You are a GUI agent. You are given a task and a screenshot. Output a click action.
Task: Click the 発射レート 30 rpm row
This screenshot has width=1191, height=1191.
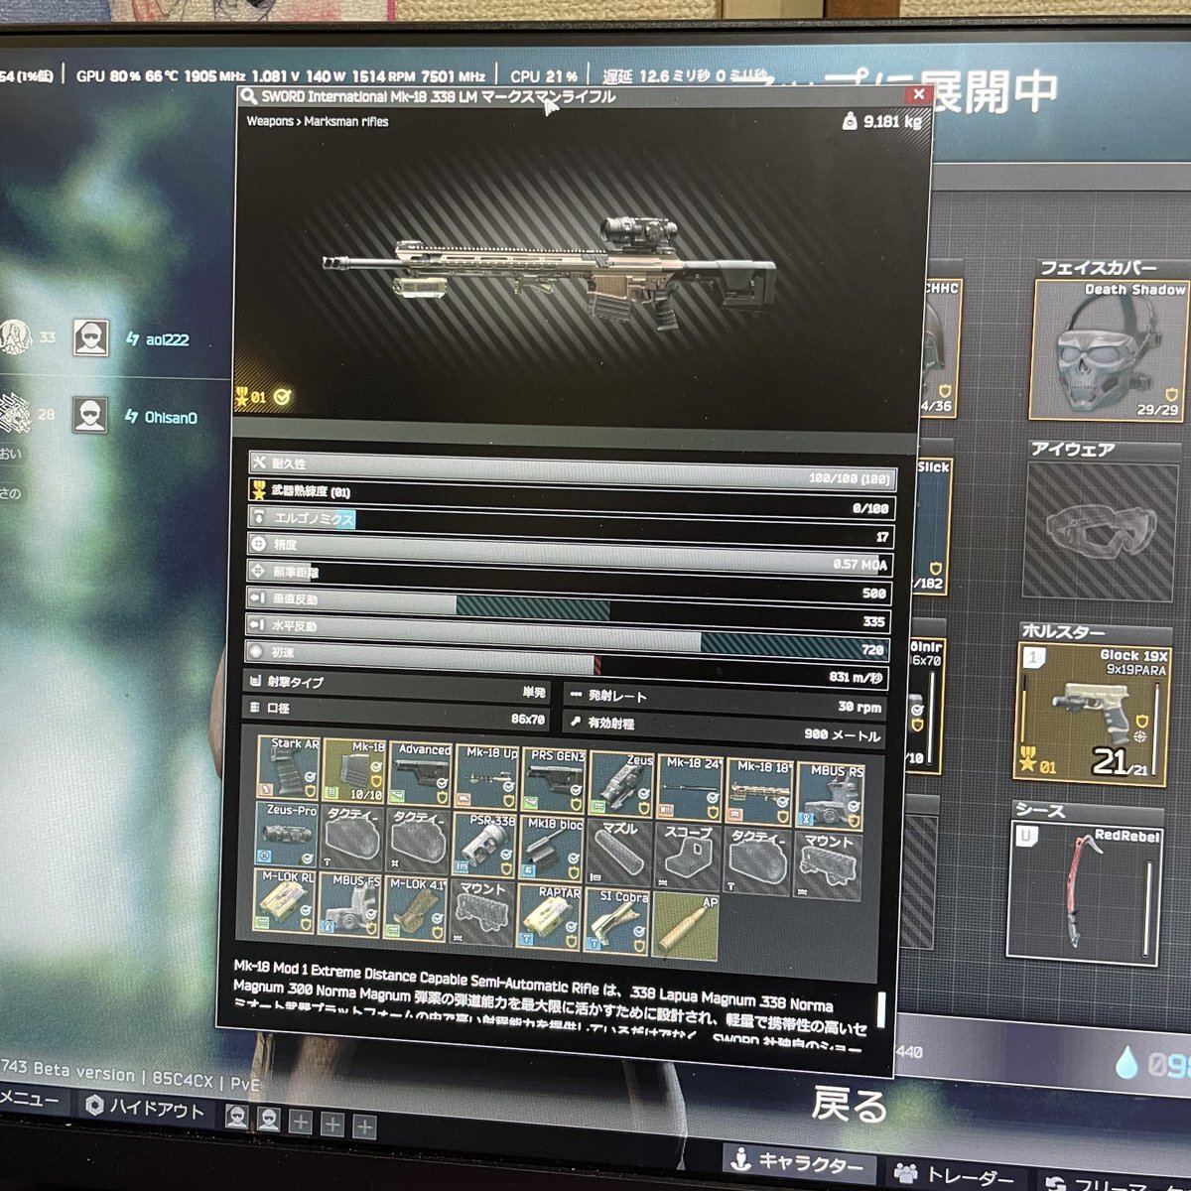coord(725,701)
